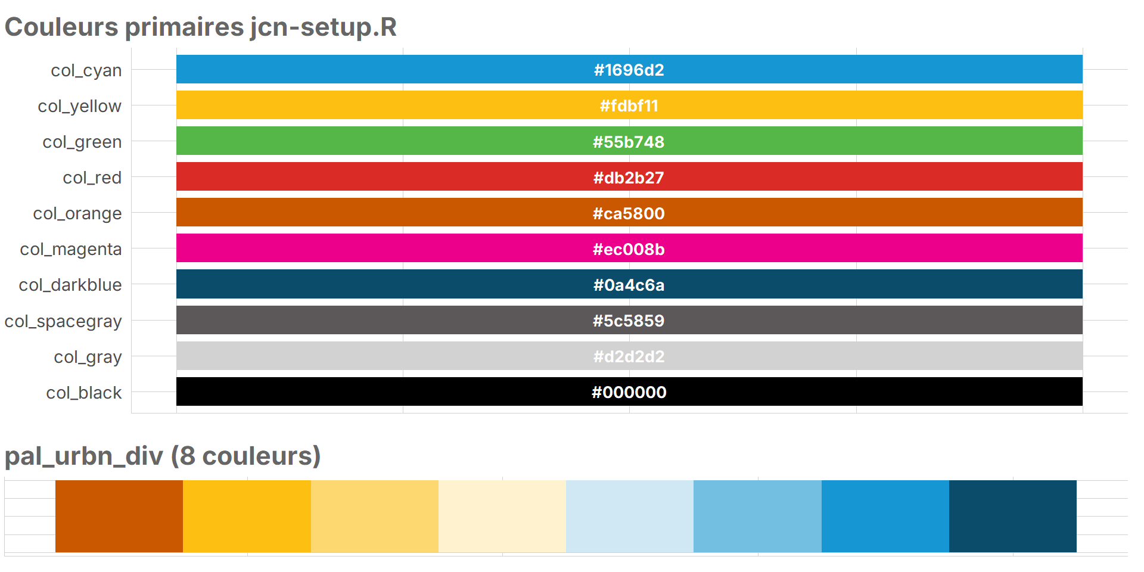The height and width of the screenshot is (572, 1144).
Task: Select the space gray #5c5859 bar
Action: [629, 320]
